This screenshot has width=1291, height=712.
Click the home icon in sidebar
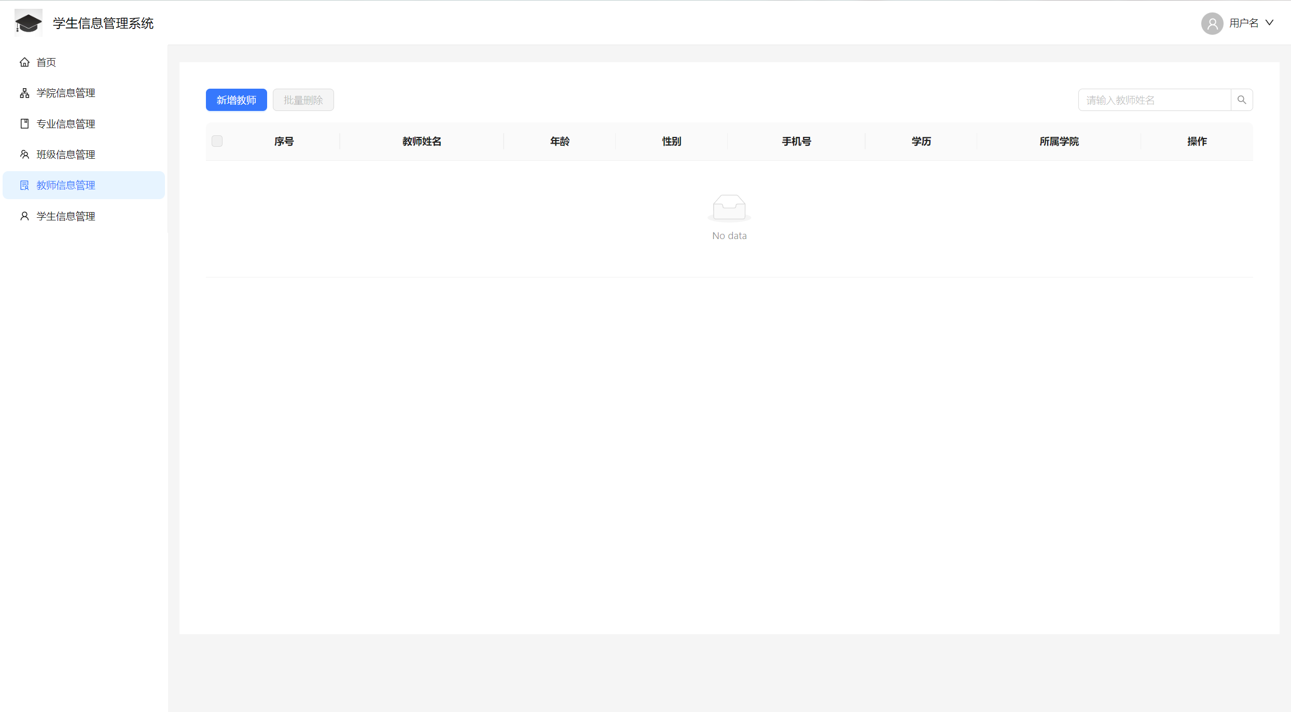click(x=24, y=62)
